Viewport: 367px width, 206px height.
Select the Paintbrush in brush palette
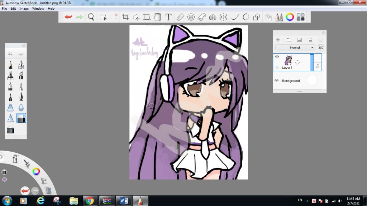[21, 86]
